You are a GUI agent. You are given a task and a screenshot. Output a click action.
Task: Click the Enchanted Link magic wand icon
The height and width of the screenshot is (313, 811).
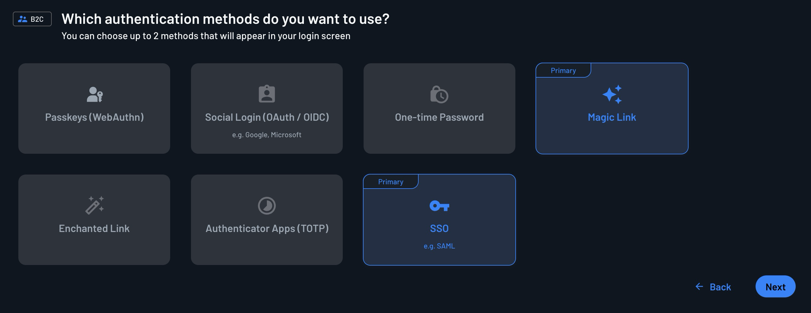coord(95,205)
